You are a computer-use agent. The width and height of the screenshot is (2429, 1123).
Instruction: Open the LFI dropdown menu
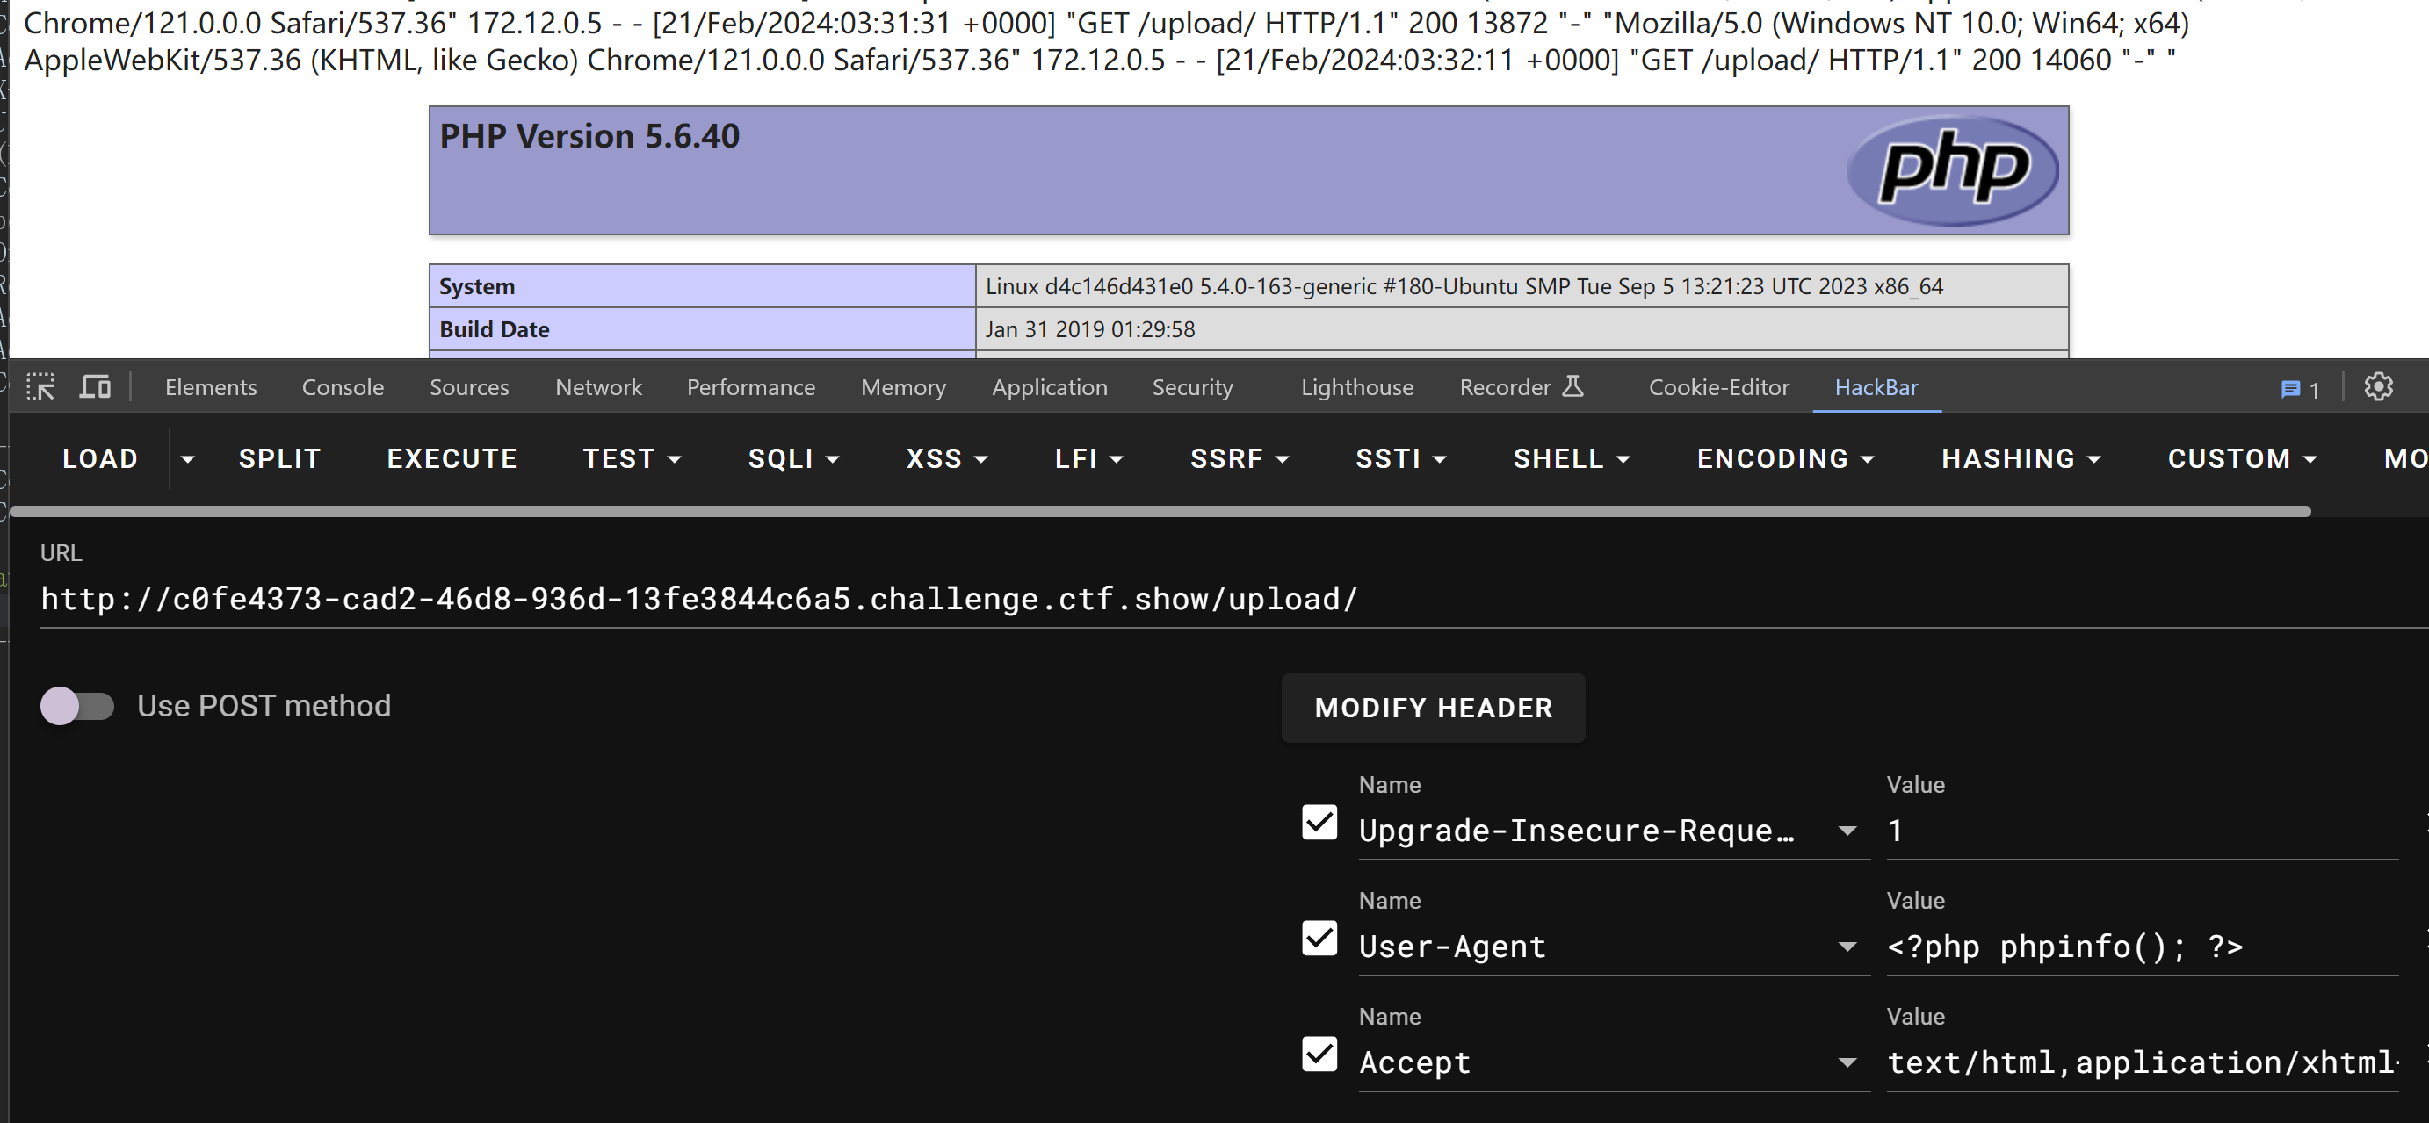click(1088, 459)
